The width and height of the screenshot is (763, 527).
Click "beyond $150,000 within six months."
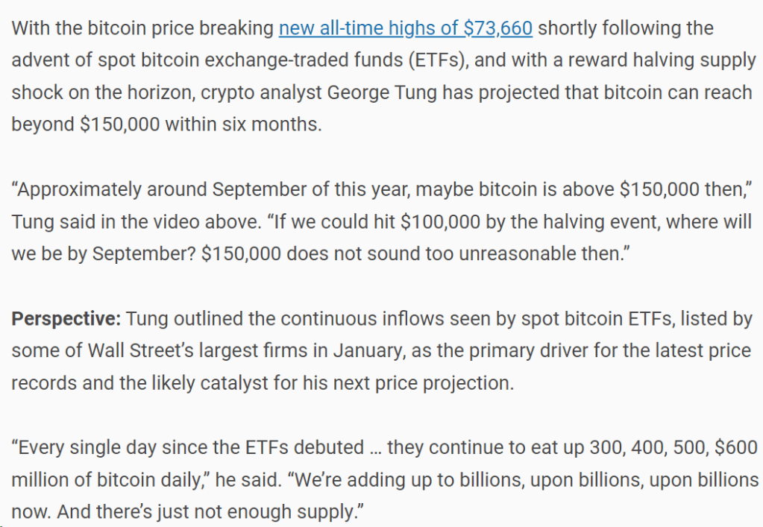166,124
